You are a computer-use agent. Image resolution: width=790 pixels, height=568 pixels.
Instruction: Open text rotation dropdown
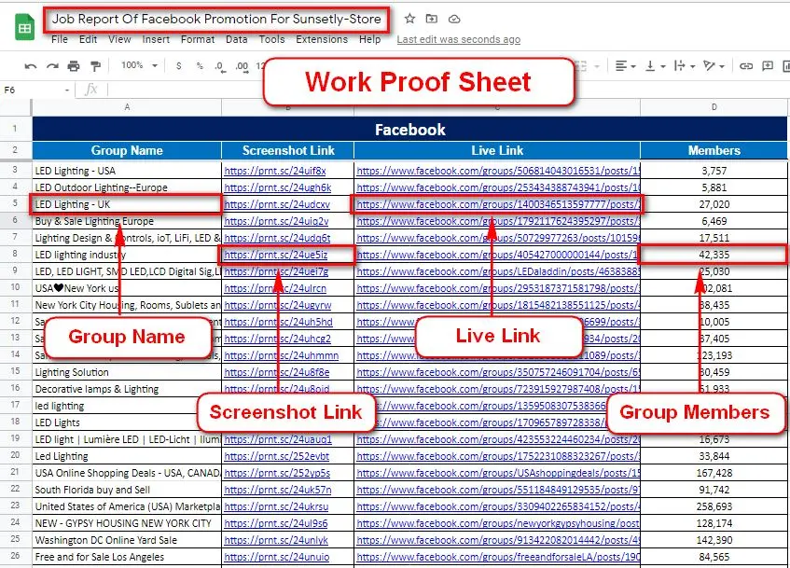(714, 66)
